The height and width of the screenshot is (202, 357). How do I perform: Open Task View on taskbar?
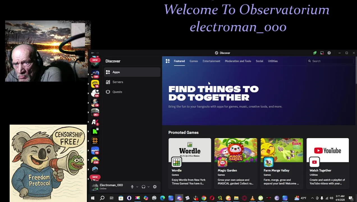(111, 198)
